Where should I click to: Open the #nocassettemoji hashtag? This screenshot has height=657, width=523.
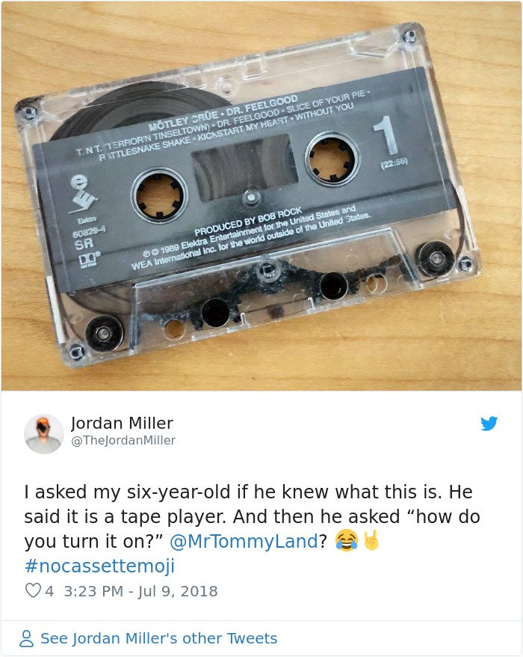pos(99,566)
